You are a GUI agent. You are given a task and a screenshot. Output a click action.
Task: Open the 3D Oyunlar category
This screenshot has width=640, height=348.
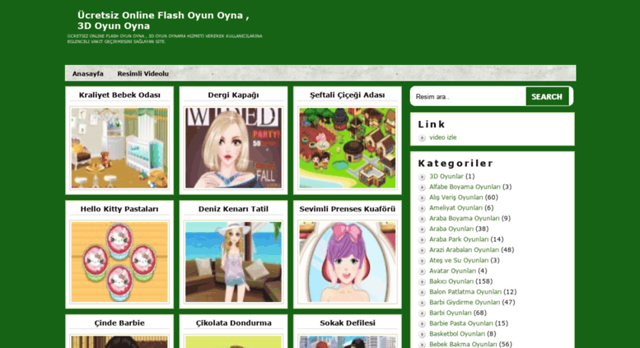[x=446, y=176]
